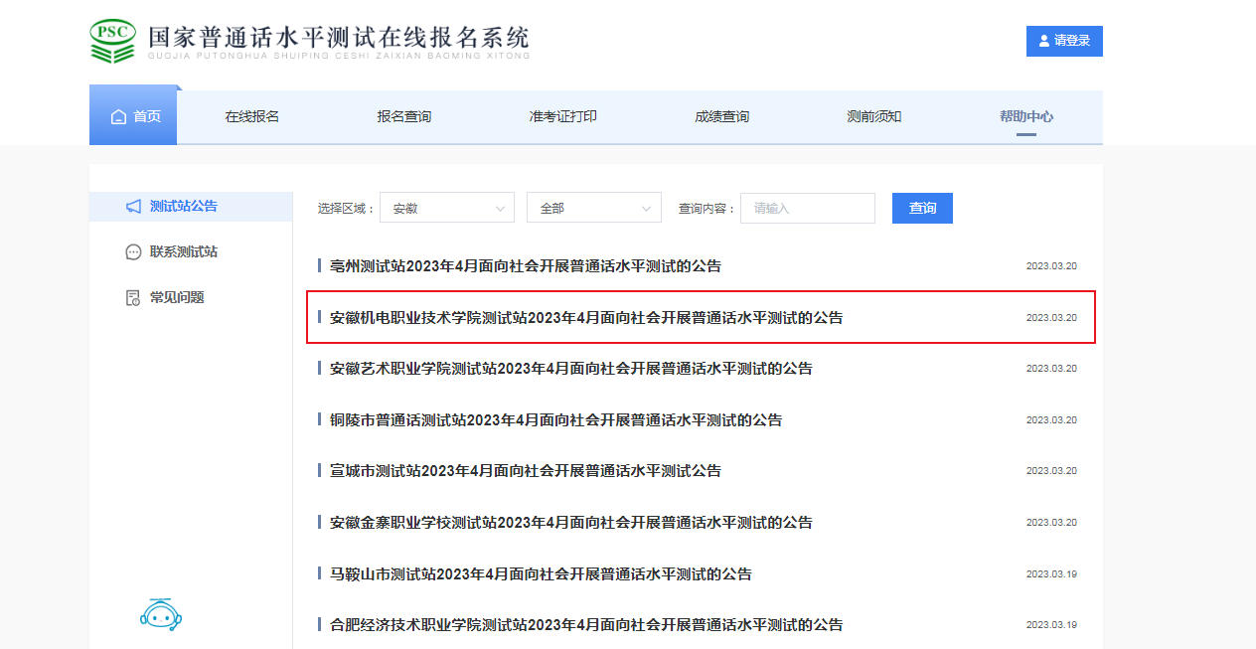Go to 准考证打印 tab

(x=563, y=117)
